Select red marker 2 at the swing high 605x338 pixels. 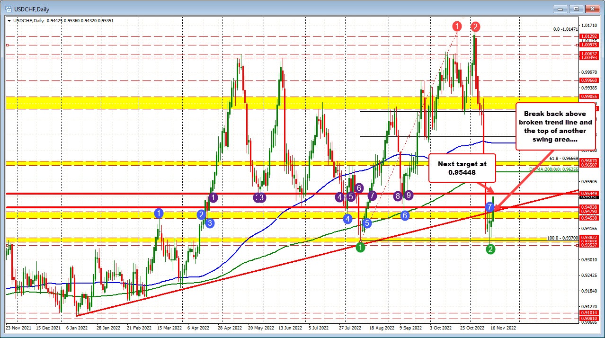point(475,27)
